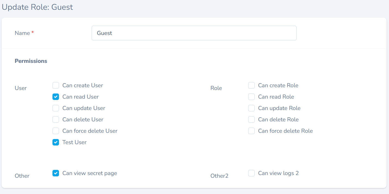
Task: Click into the Name input field
Action: 194,33
